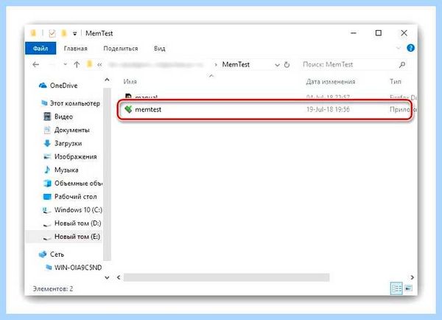Refresh the MemTest folder view
Screen dimensions: 442x320
coord(287,65)
